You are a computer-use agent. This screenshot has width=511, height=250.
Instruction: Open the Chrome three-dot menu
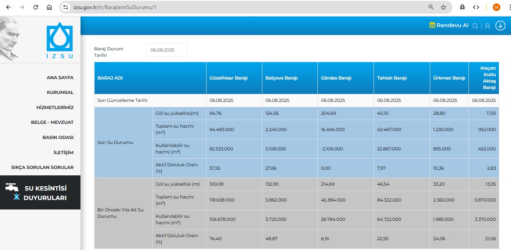click(x=506, y=7)
